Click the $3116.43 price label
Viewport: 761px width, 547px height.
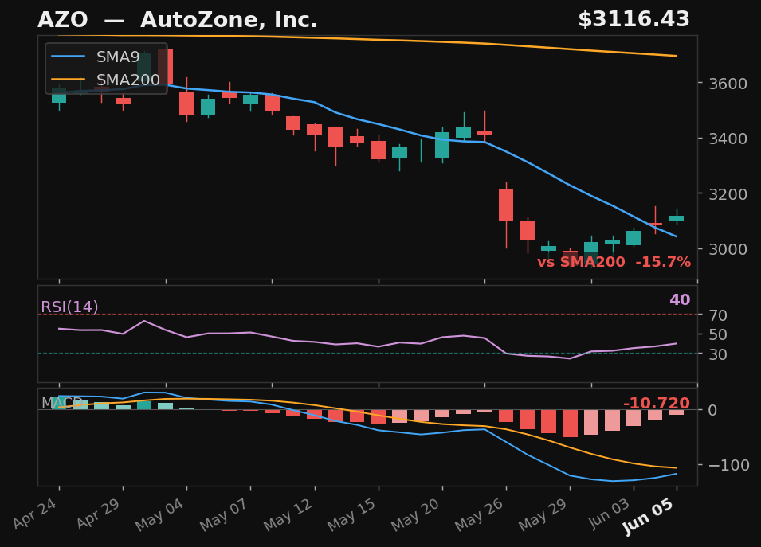click(634, 20)
